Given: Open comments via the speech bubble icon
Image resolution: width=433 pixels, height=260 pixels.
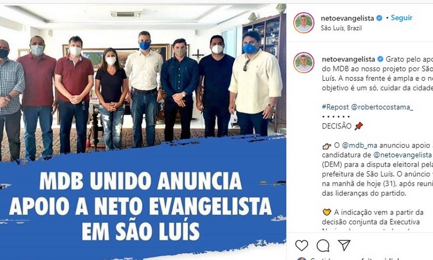Looking at the screenshot, I should (x=323, y=245).
